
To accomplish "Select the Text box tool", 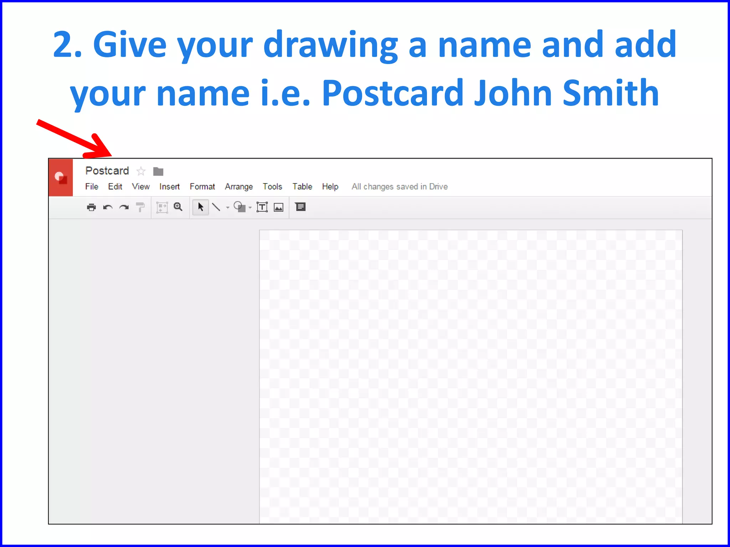I will [x=262, y=207].
